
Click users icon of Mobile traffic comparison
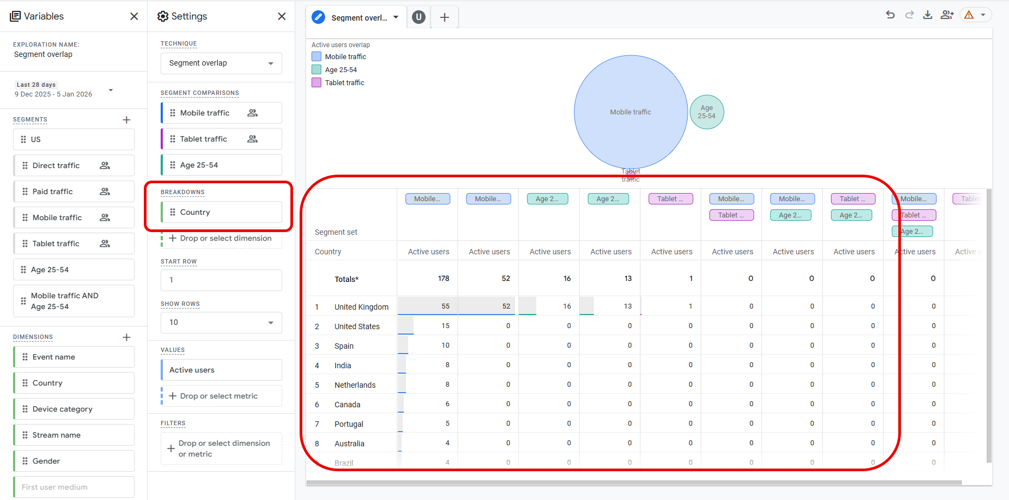252,113
